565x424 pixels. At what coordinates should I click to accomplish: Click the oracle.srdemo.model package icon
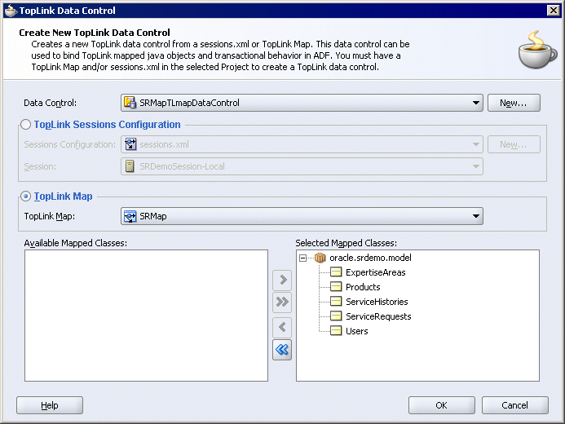click(x=320, y=258)
